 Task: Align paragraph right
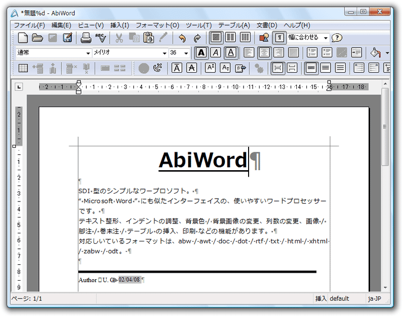278,53
